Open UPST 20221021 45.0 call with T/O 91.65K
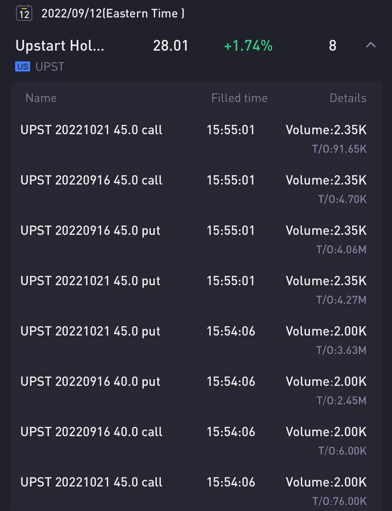This screenshot has height=511, width=392. click(x=91, y=130)
